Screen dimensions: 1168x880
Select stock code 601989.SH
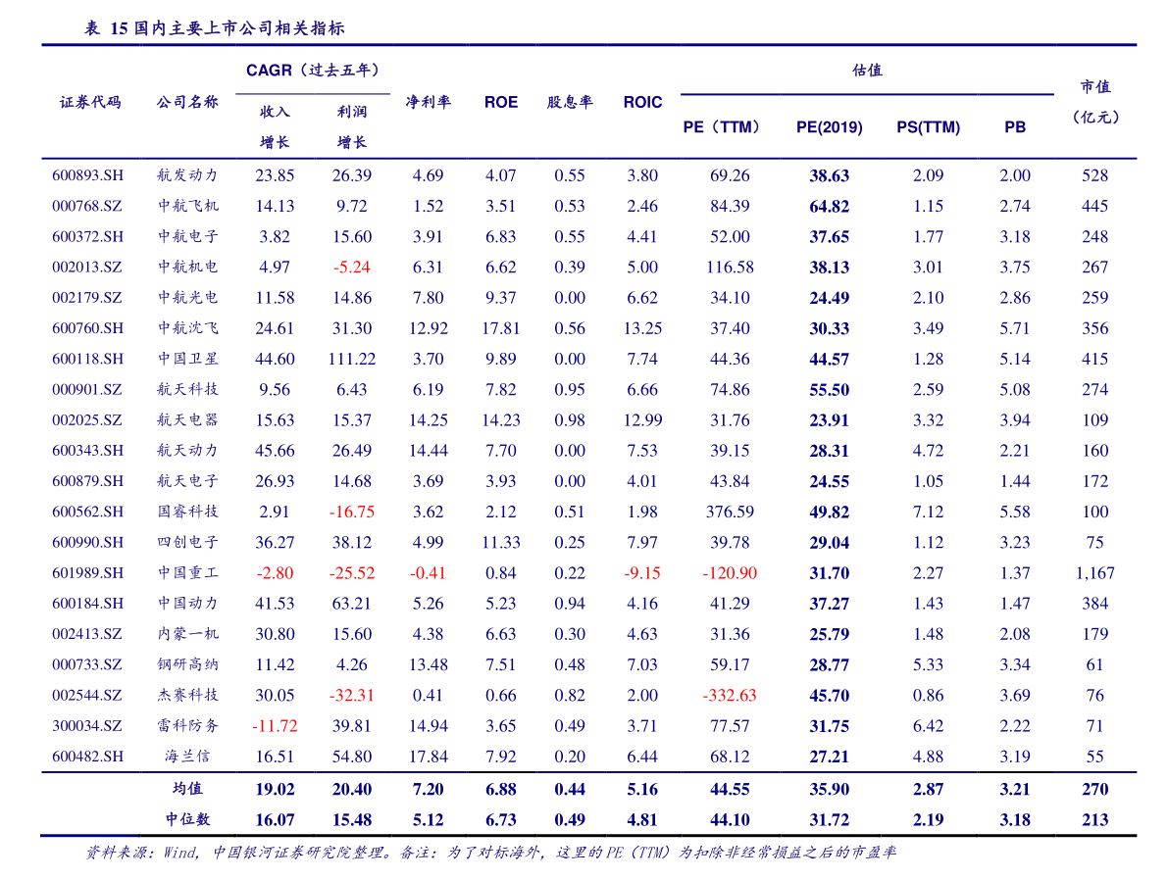pos(88,573)
